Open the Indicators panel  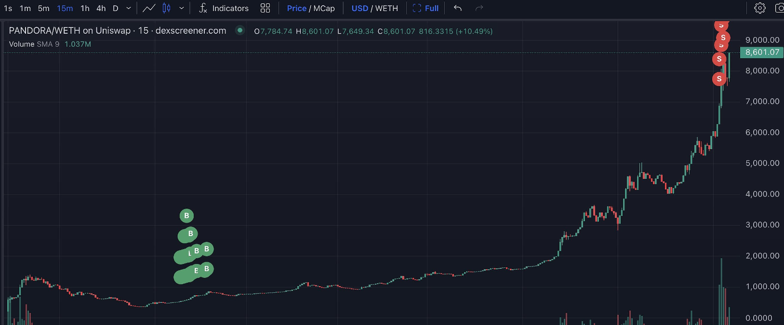(224, 8)
